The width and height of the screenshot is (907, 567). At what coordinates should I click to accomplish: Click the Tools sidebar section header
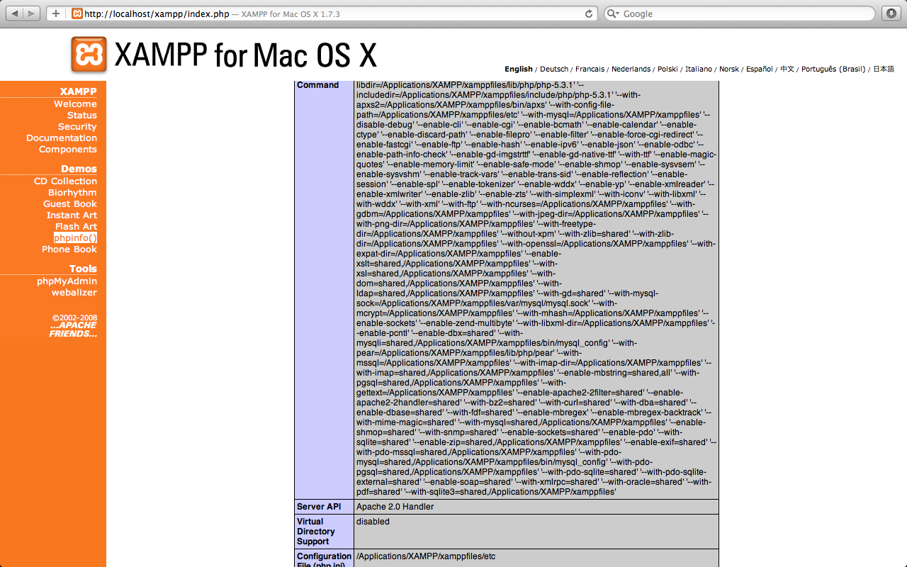(83, 269)
